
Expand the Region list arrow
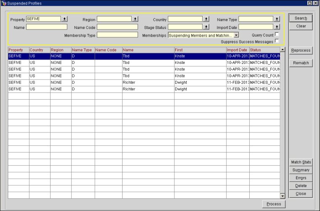(x=135, y=19)
